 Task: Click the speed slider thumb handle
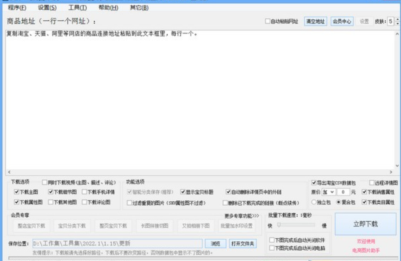[279, 225]
